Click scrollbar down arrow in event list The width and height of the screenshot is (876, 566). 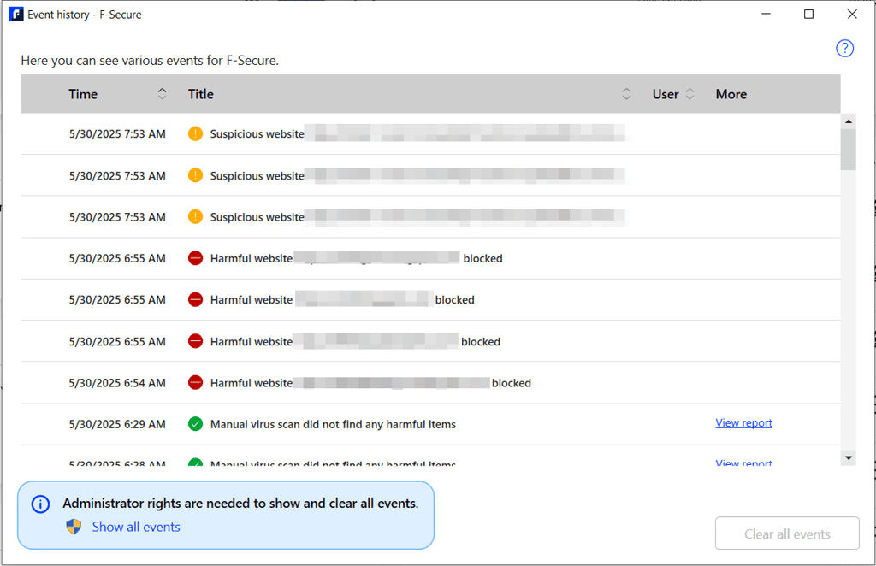[x=848, y=457]
